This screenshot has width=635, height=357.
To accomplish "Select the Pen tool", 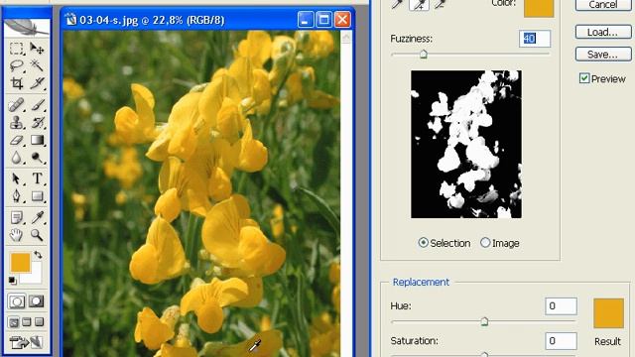I will coord(16,196).
